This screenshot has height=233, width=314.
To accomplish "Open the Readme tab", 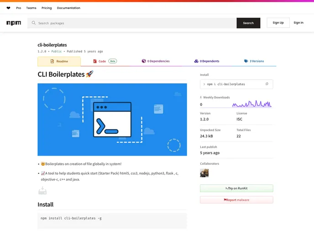I will (59, 61).
